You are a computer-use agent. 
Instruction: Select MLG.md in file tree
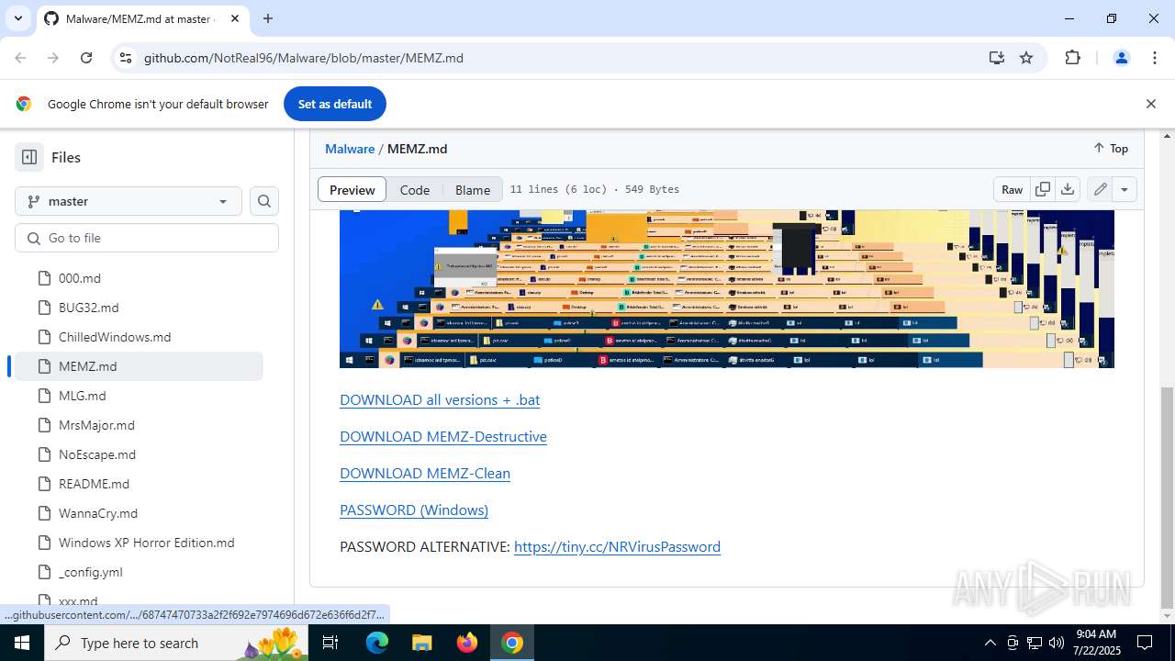click(140, 396)
